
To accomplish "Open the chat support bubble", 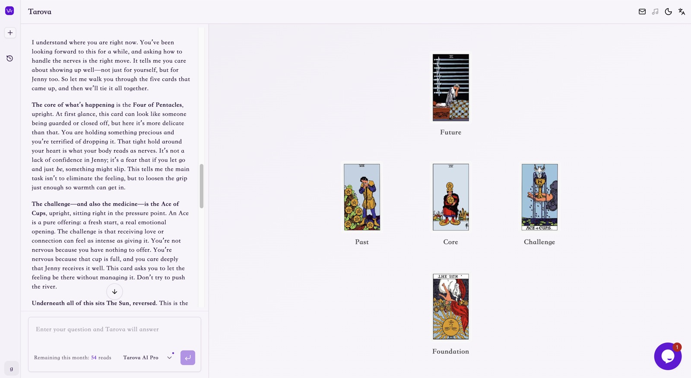I will pyautogui.click(x=668, y=356).
